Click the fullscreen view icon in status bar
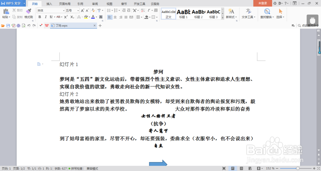The width and height of the screenshot is (321, 171). point(224,168)
